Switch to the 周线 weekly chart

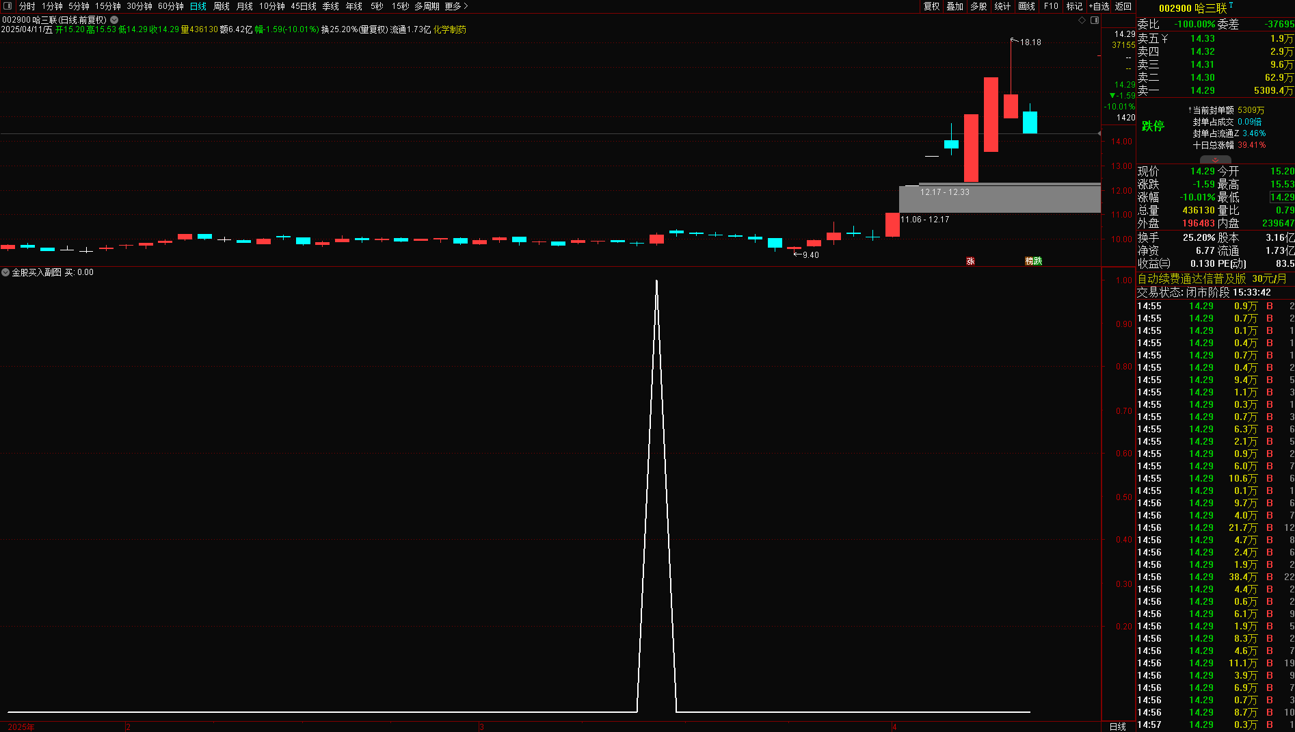(x=222, y=6)
